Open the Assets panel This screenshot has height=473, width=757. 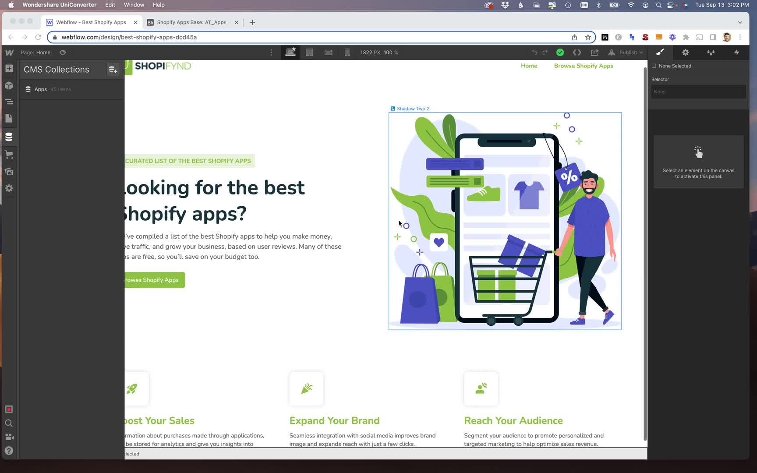click(x=9, y=171)
